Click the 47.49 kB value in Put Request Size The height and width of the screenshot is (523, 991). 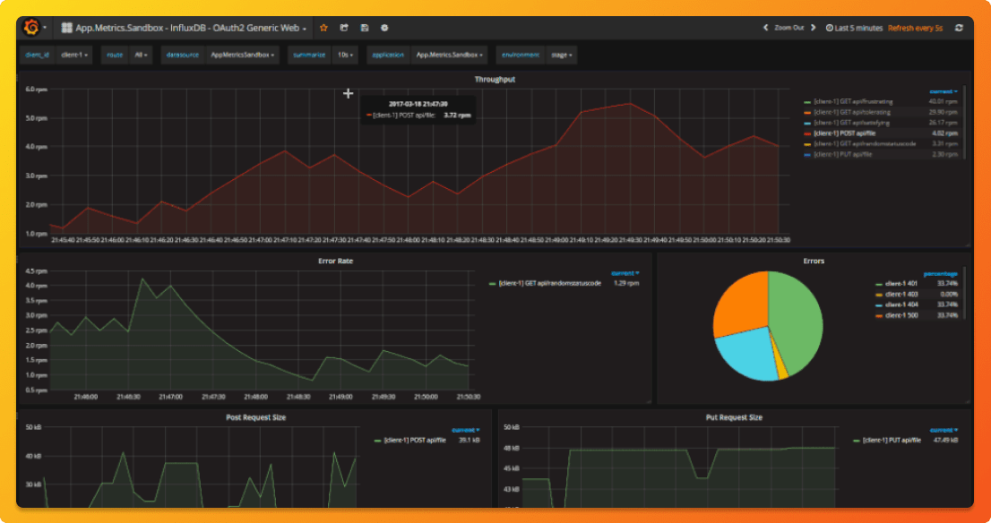[945, 441]
